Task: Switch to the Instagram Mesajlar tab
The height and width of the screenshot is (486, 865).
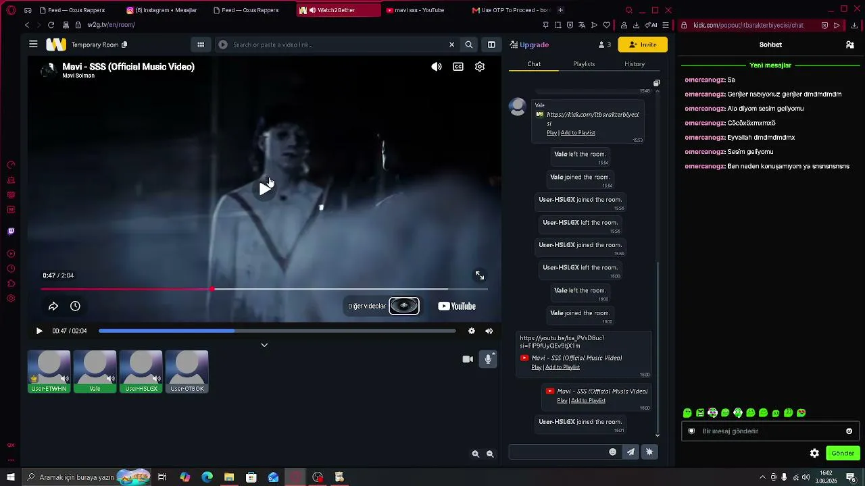Action: [x=165, y=10]
